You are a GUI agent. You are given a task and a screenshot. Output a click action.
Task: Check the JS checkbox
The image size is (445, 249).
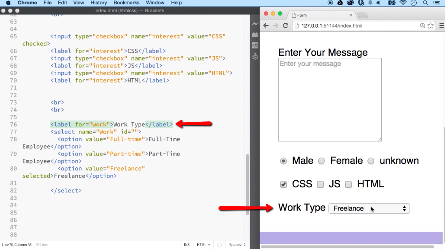(x=320, y=184)
